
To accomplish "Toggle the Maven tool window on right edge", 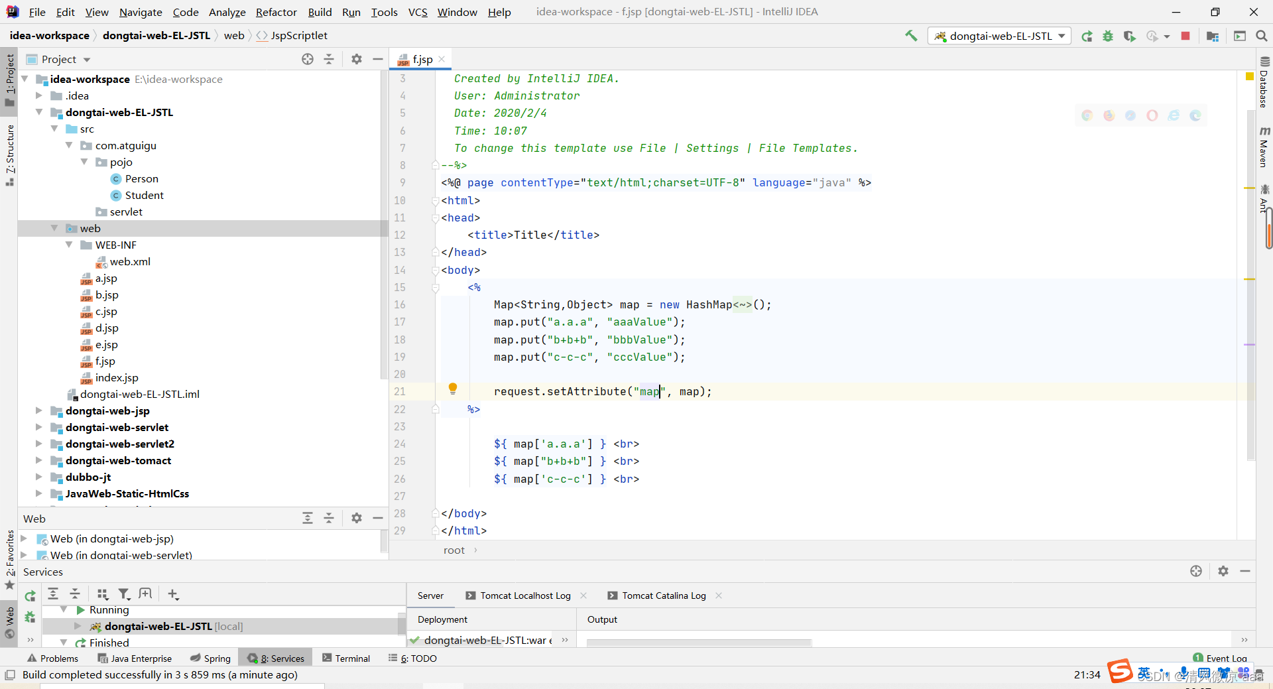I will click(x=1264, y=147).
